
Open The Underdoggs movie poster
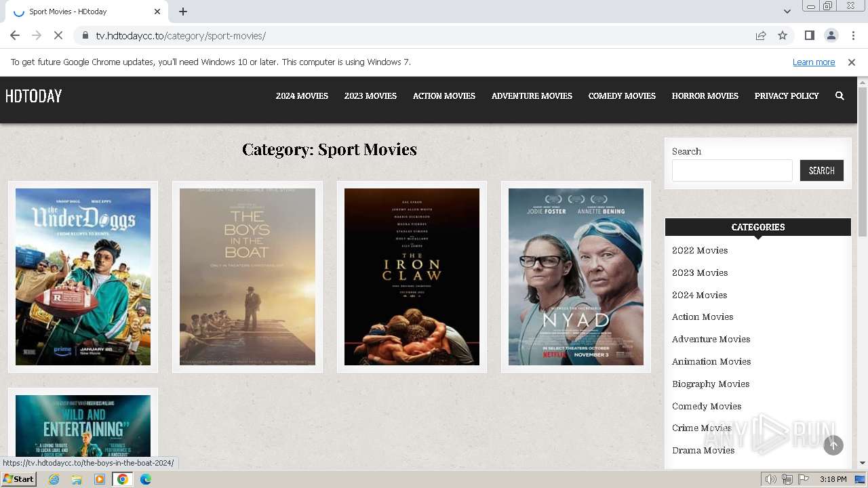tap(83, 277)
